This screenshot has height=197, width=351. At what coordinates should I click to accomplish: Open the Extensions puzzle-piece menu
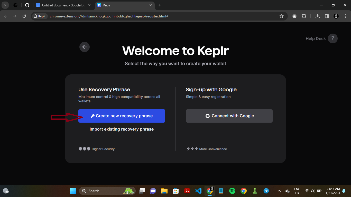coord(304,16)
